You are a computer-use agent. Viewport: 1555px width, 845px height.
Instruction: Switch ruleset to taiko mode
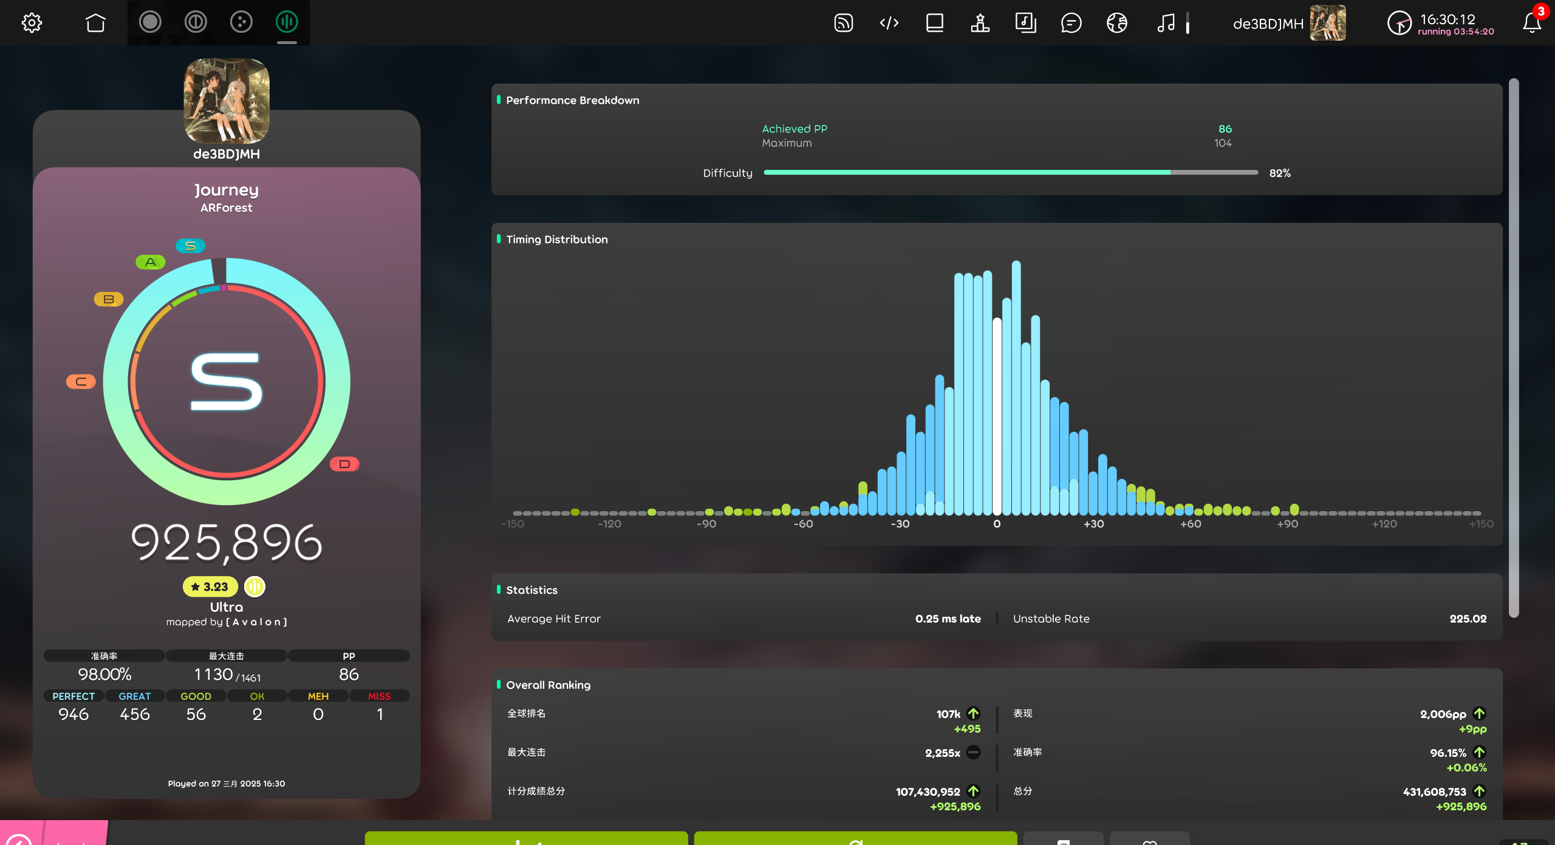coord(196,22)
